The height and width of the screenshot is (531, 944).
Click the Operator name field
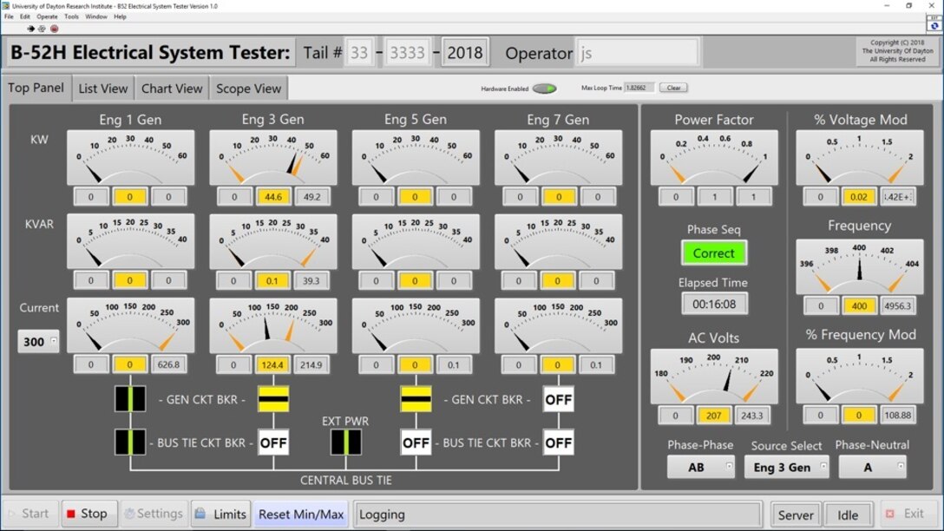pyautogui.click(x=638, y=52)
